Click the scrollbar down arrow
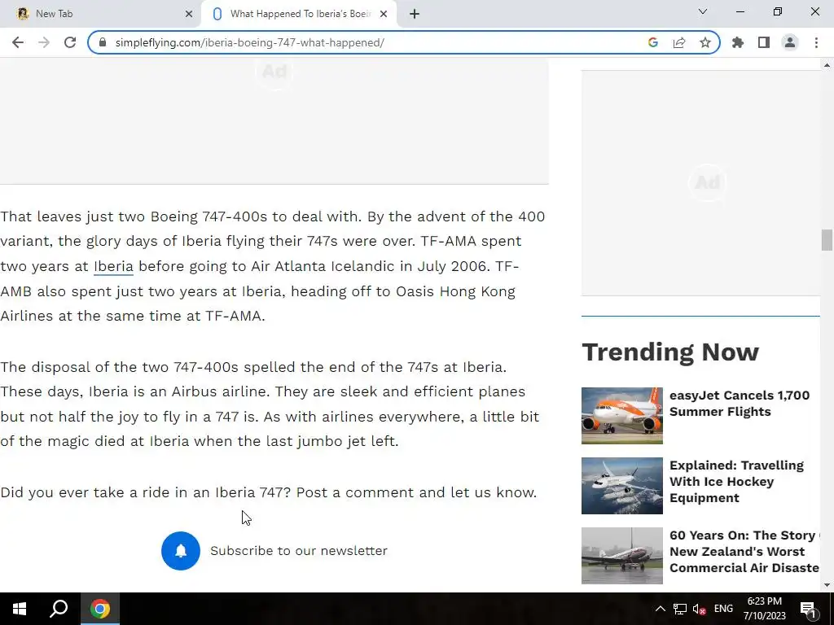The image size is (834, 625). tap(827, 585)
